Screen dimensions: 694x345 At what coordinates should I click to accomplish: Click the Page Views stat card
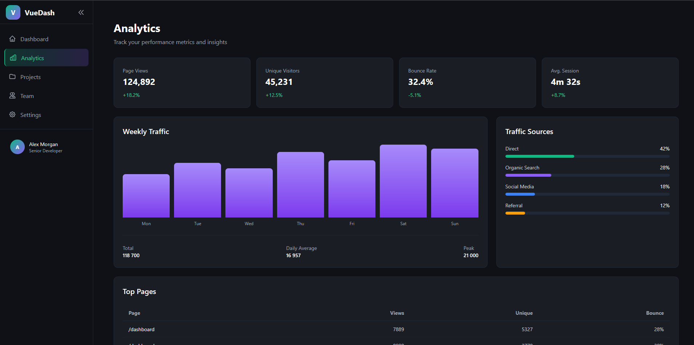coord(182,83)
